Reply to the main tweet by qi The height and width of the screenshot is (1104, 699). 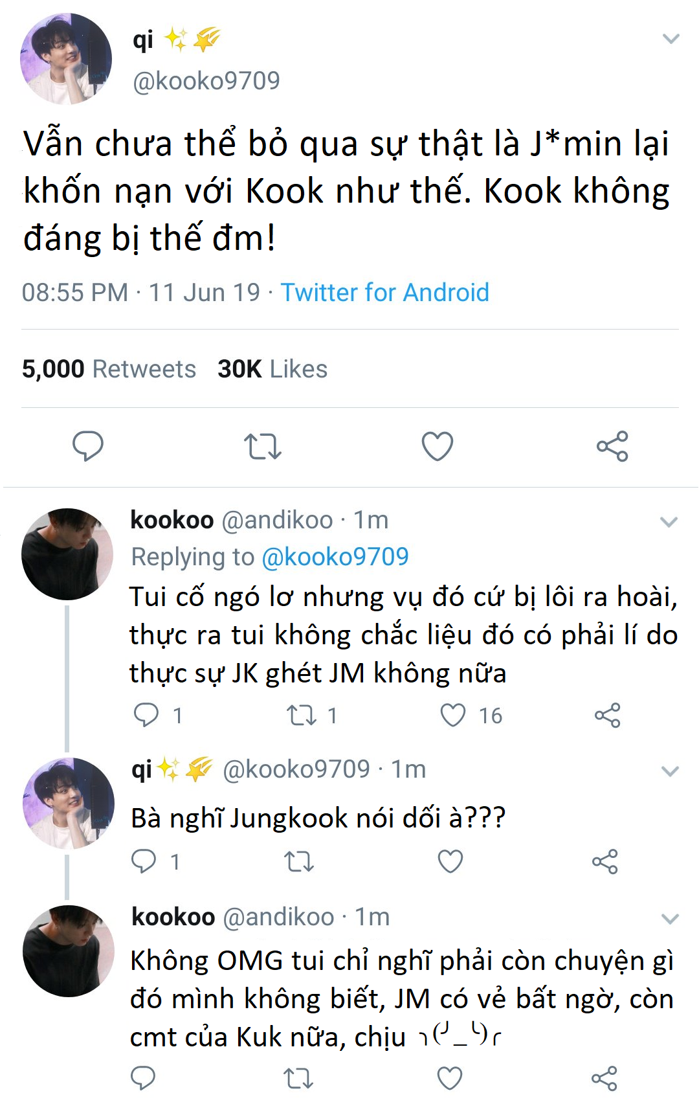click(x=88, y=445)
